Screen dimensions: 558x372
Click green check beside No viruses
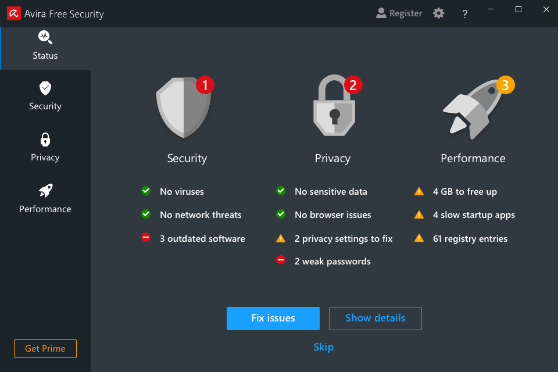(x=146, y=191)
